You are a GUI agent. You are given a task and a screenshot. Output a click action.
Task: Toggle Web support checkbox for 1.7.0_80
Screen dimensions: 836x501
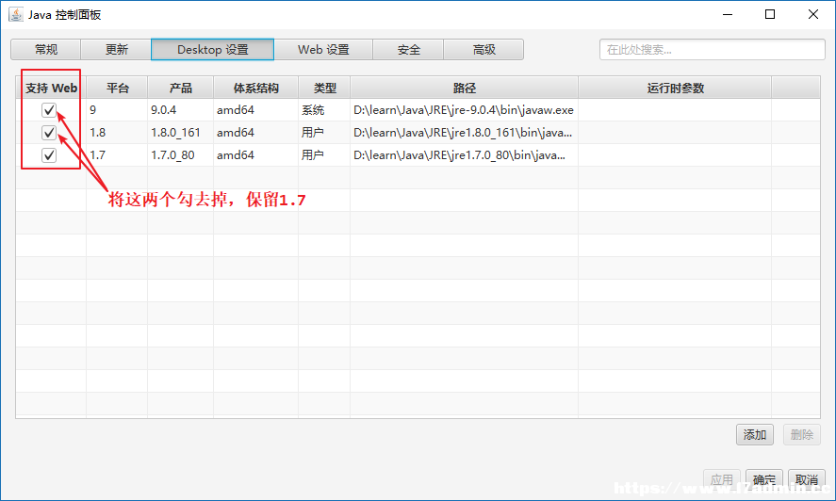point(48,155)
